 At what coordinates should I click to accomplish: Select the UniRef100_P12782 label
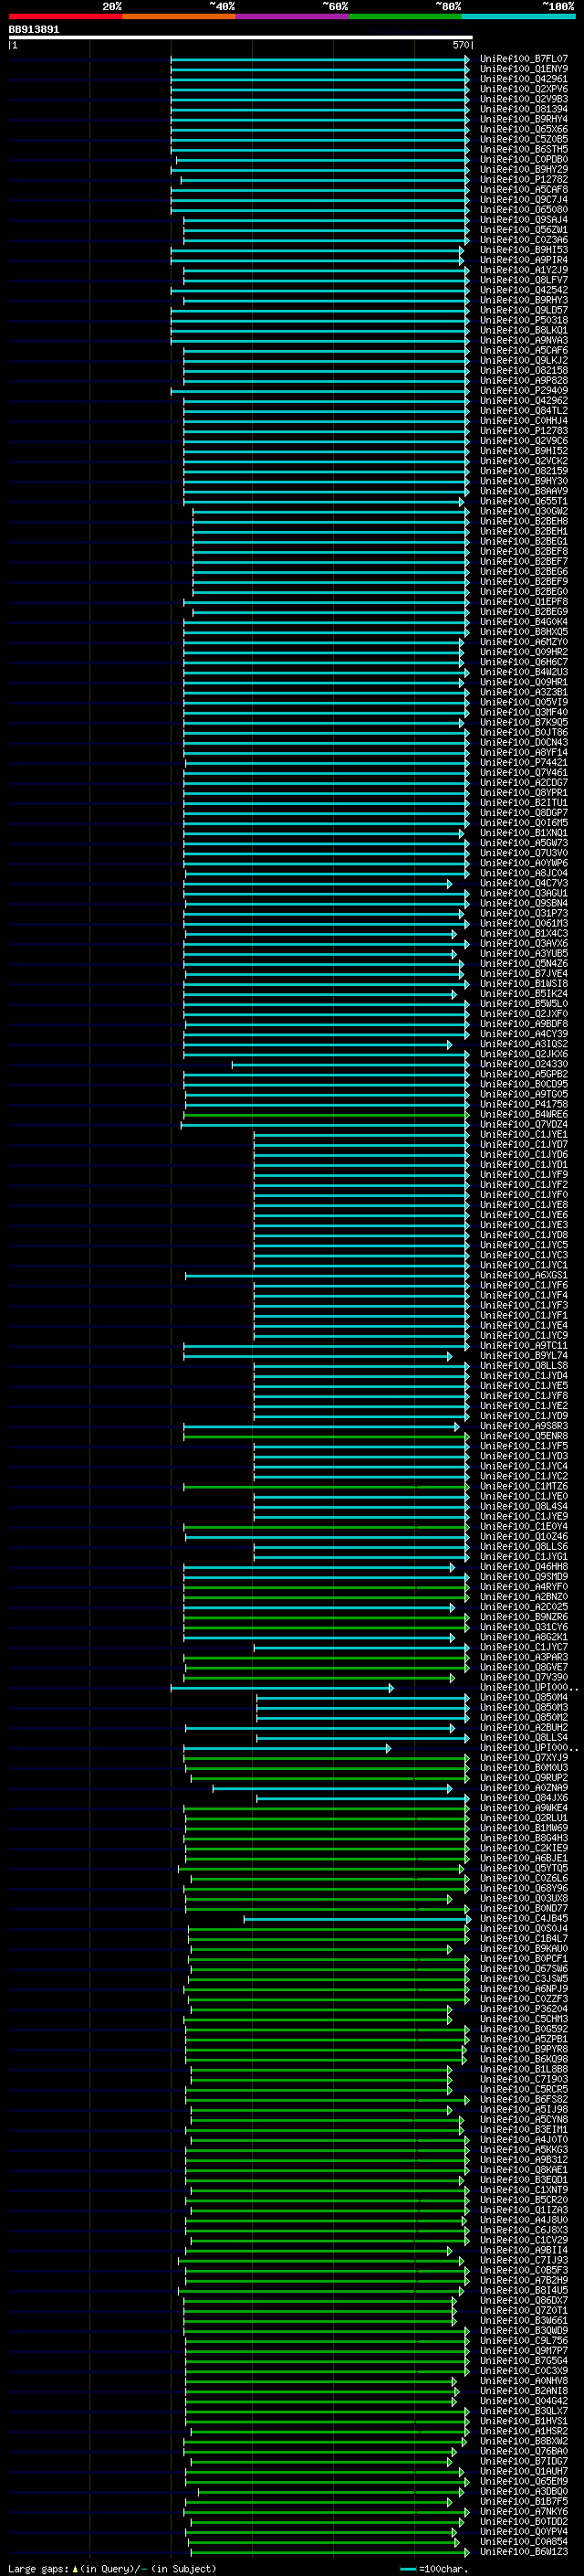coord(524,180)
